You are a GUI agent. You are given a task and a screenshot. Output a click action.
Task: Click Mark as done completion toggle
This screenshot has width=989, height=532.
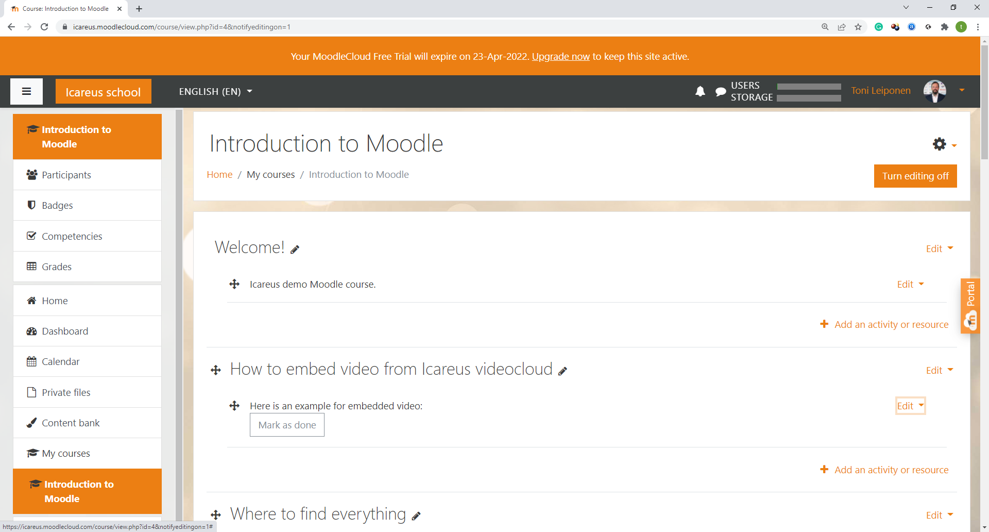tap(287, 425)
